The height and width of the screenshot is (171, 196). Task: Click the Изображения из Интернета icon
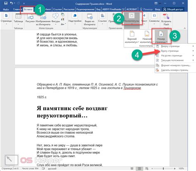43,19
